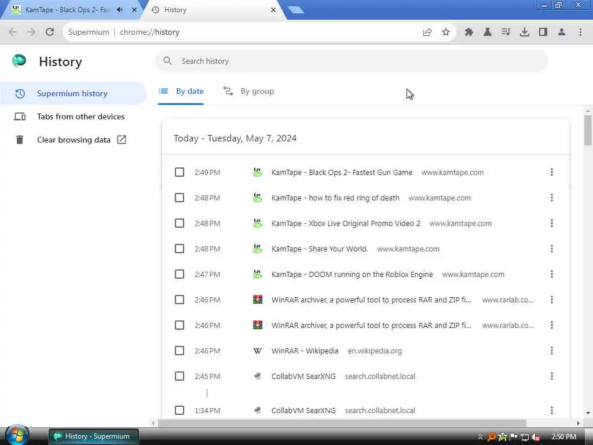Toggle the side panel icon
This screenshot has height=445, width=593.
point(543,32)
